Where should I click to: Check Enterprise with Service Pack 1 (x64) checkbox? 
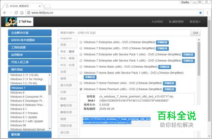pos(81,54)
